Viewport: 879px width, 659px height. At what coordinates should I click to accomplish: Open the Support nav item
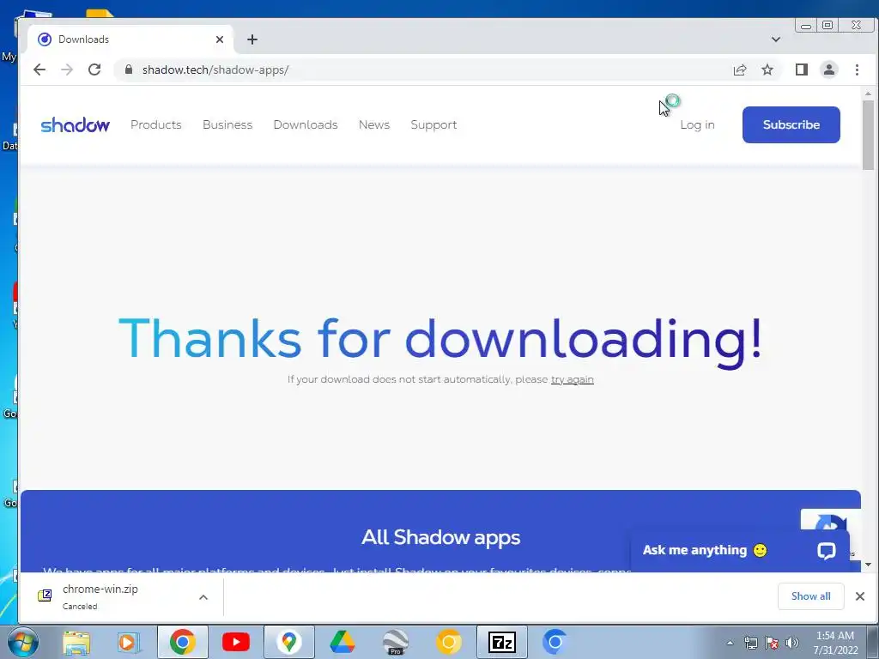point(433,124)
